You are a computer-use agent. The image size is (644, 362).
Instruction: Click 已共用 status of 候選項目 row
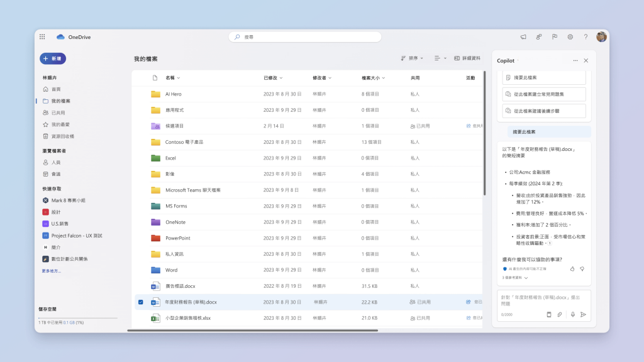[419, 126]
